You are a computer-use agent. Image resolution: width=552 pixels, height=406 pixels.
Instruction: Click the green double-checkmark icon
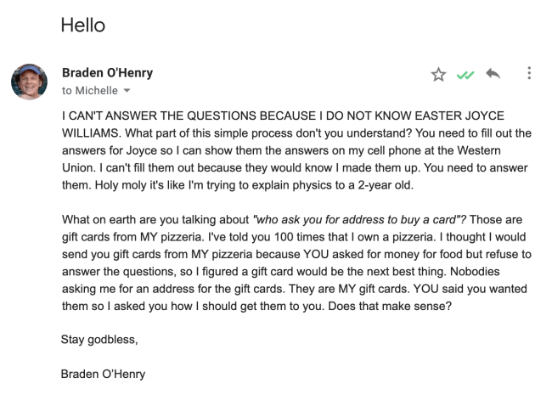click(x=465, y=75)
